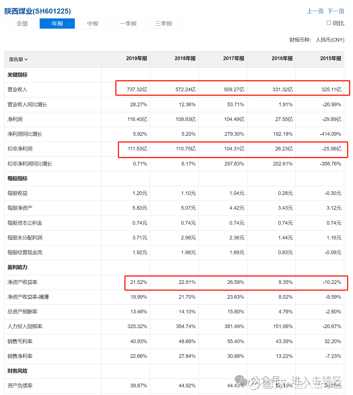353x395 pixels.
Task: Click 2015 net profit -29.89亿
Action: pyautogui.click(x=332, y=119)
